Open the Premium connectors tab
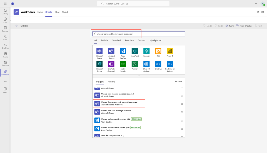Screen dimensions: 267x153 tap(129, 40)
